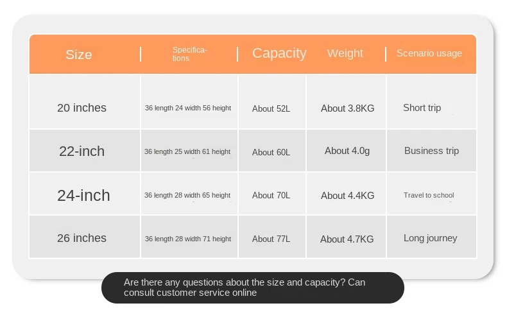Viewport: 507px width, 317px height.
Task: Select the Weight column header
Action: (345, 53)
